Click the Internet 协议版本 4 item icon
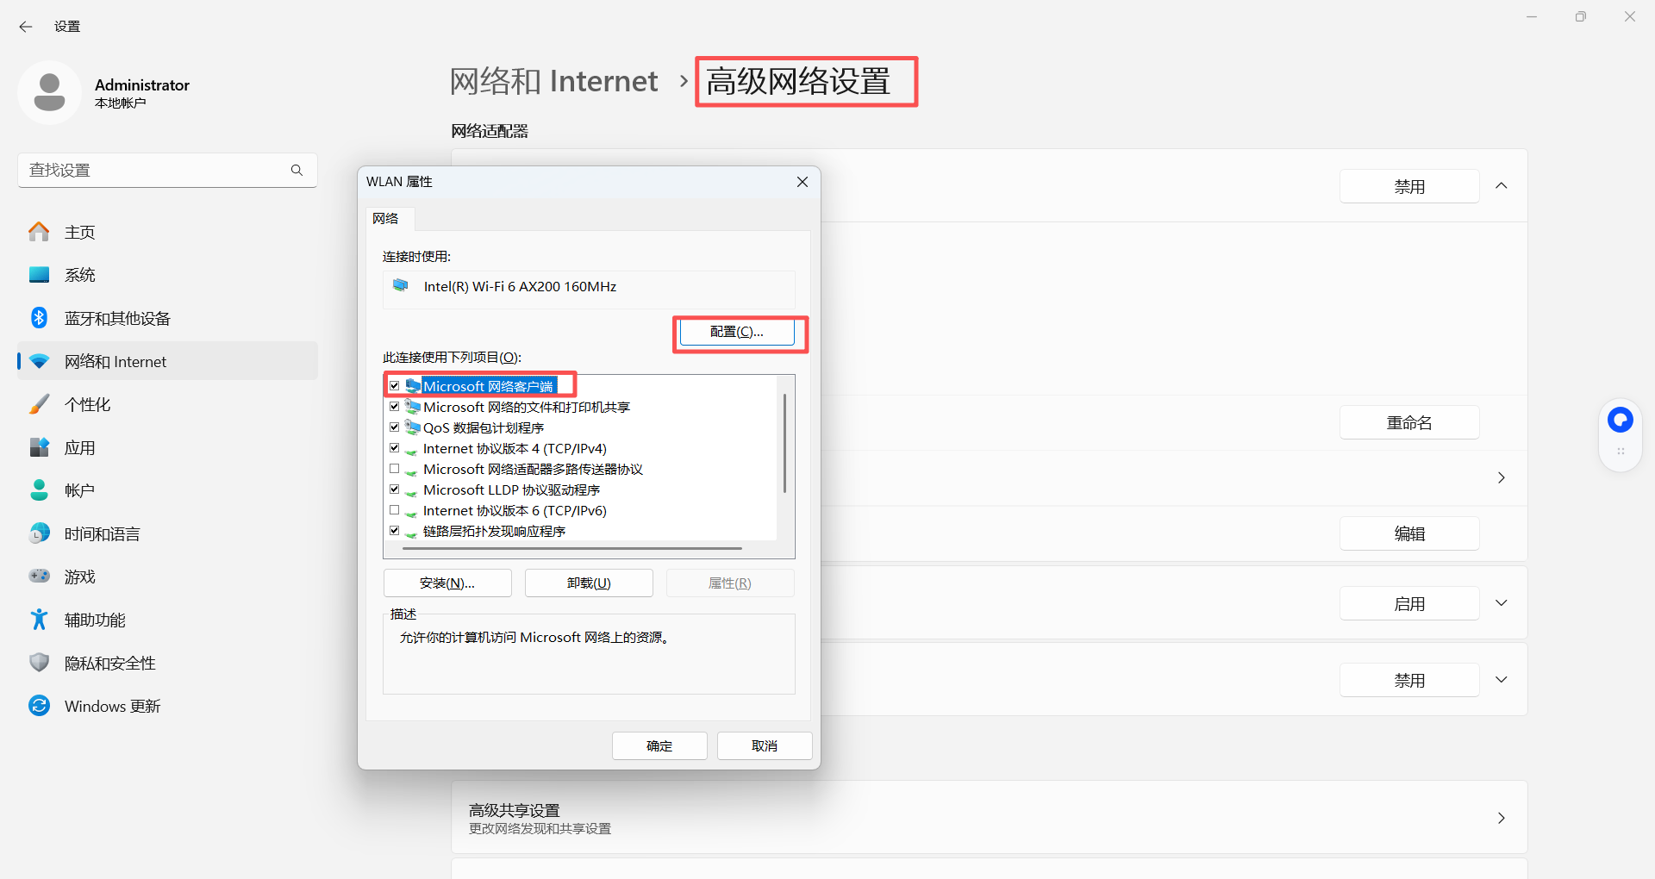The image size is (1655, 879). [x=411, y=450]
